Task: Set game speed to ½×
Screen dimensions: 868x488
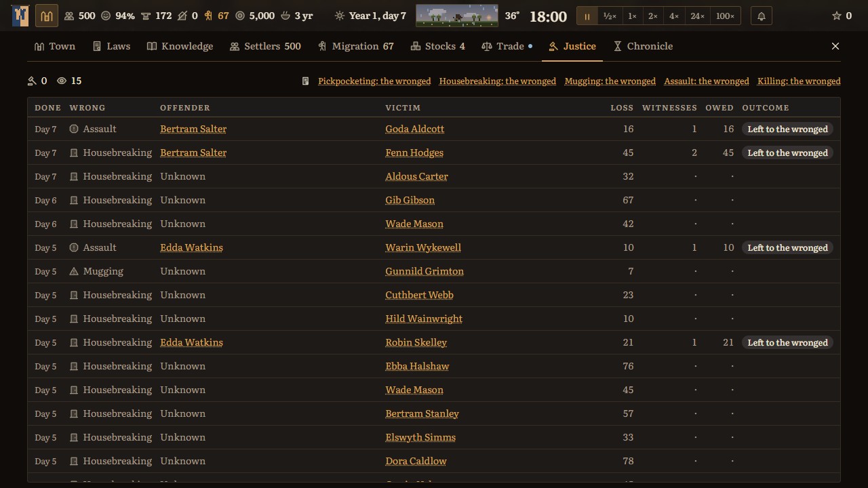Action: 610,16
